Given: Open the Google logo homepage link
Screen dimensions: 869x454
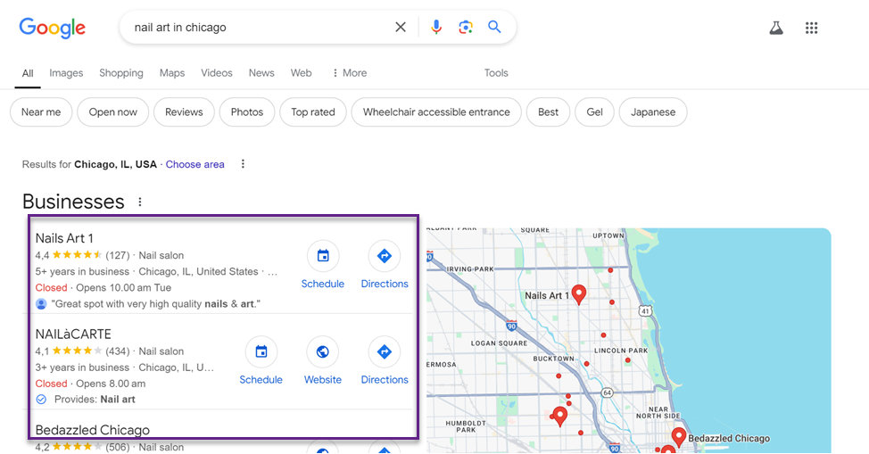Looking at the screenshot, I should pyautogui.click(x=52, y=28).
